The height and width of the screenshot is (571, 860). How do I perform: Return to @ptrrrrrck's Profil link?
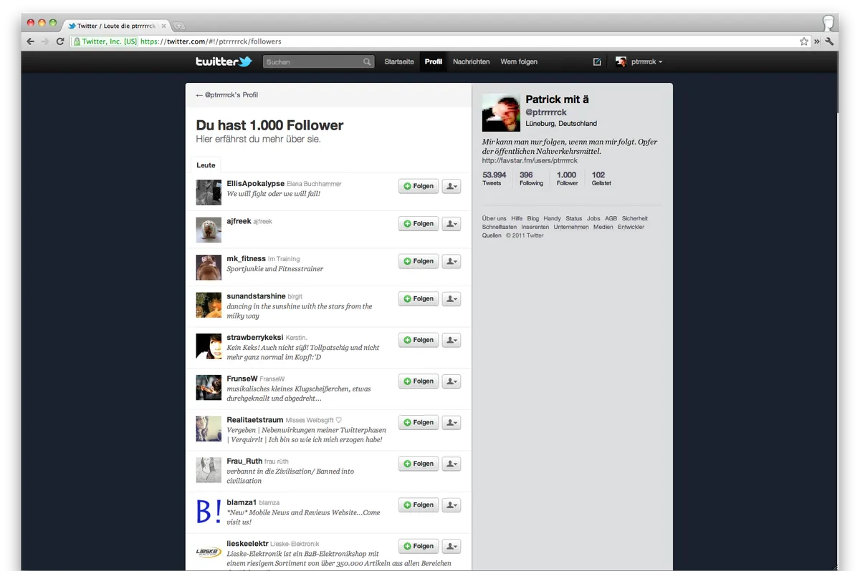coord(226,95)
